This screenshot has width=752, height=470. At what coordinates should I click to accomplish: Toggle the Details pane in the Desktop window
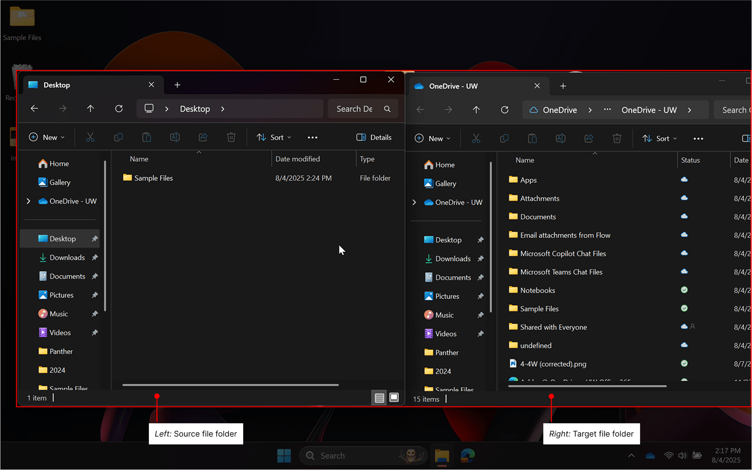coord(373,137)
